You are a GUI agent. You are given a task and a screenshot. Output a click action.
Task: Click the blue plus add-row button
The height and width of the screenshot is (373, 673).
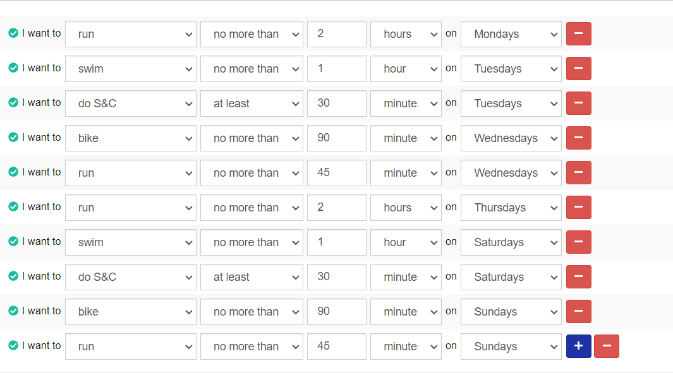coord(579,346)
